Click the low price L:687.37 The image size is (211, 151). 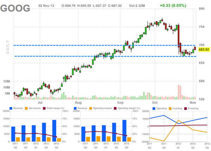100,6
